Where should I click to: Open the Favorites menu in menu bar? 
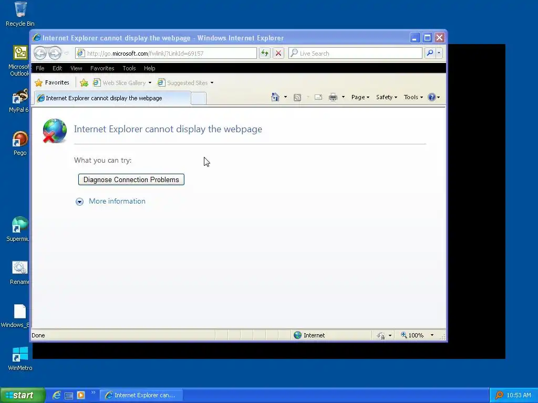click(x=102, y=68)
